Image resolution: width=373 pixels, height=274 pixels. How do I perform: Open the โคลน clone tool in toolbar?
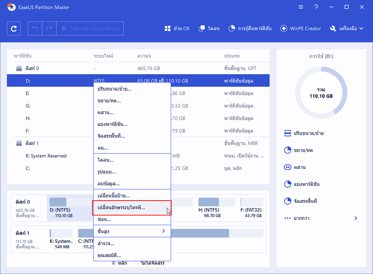pyautogui.click(x=209, y=29)
